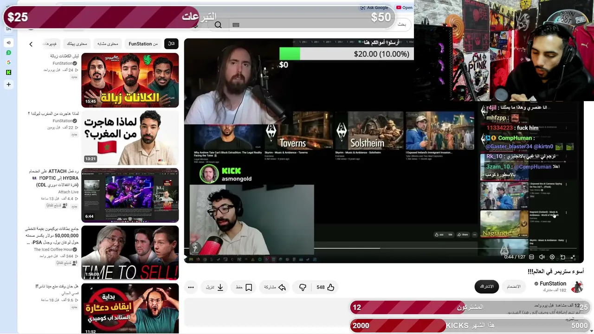This screenshot has width=594, height=334.
Task: Click the 0:44 / 1:27 time display
Action: 515,257
